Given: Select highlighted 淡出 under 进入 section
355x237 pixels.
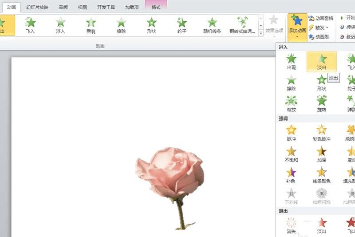Looking at the screenshot, I should tap(321, 62).
